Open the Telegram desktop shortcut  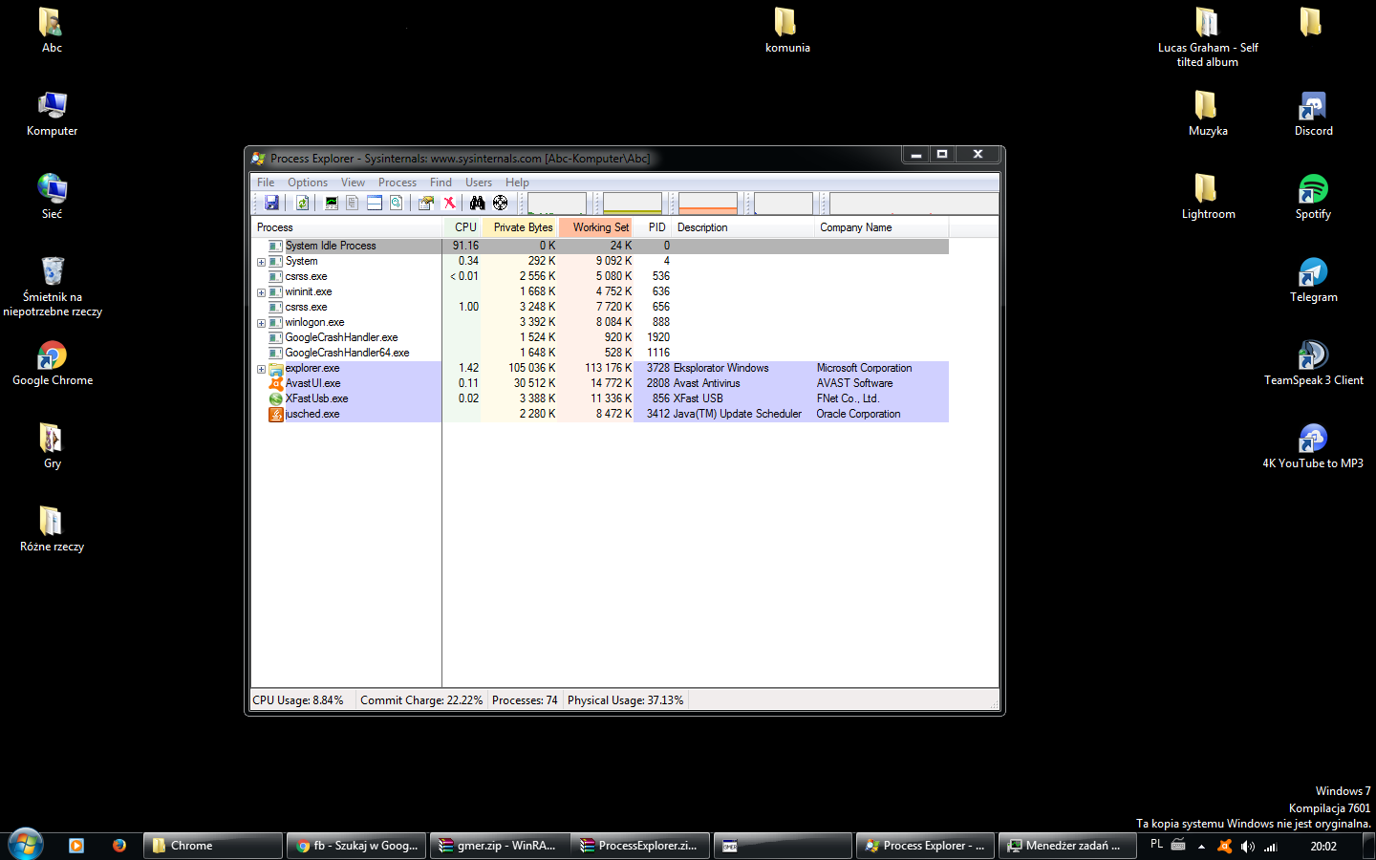1314,280
